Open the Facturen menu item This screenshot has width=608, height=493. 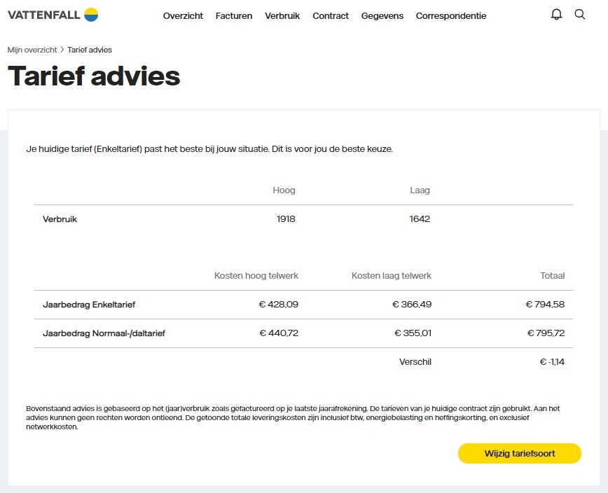coord(234,16)
